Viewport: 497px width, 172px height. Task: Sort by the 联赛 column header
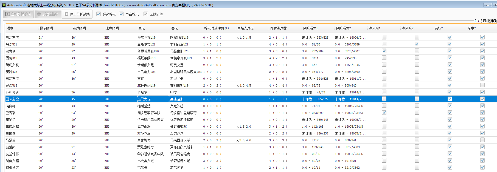10,28
